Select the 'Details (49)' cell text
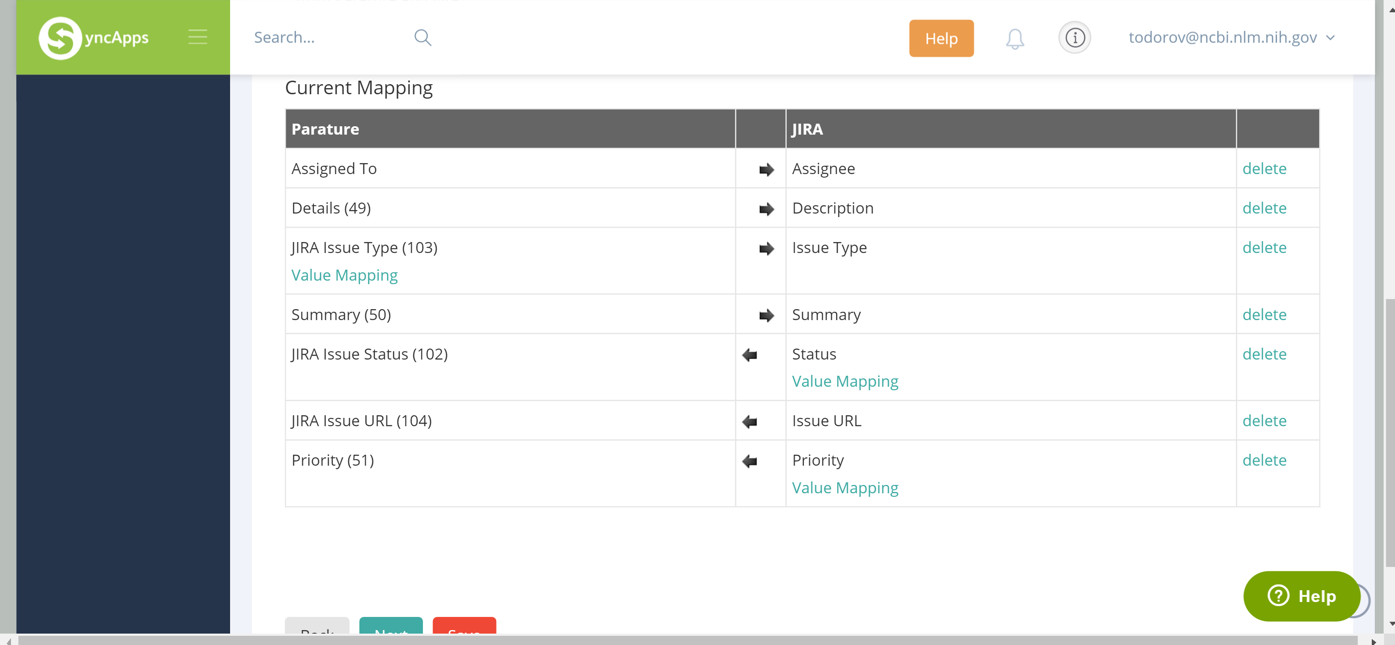The width and height of the screenshot is (1395, 645). [x=331, y=209]
